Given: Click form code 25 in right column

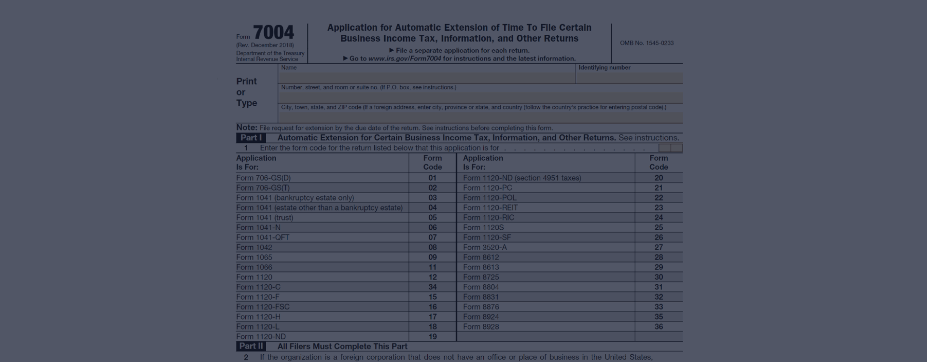Looking at the screenshot, I should pyautogui.click(x=658, y=227).
